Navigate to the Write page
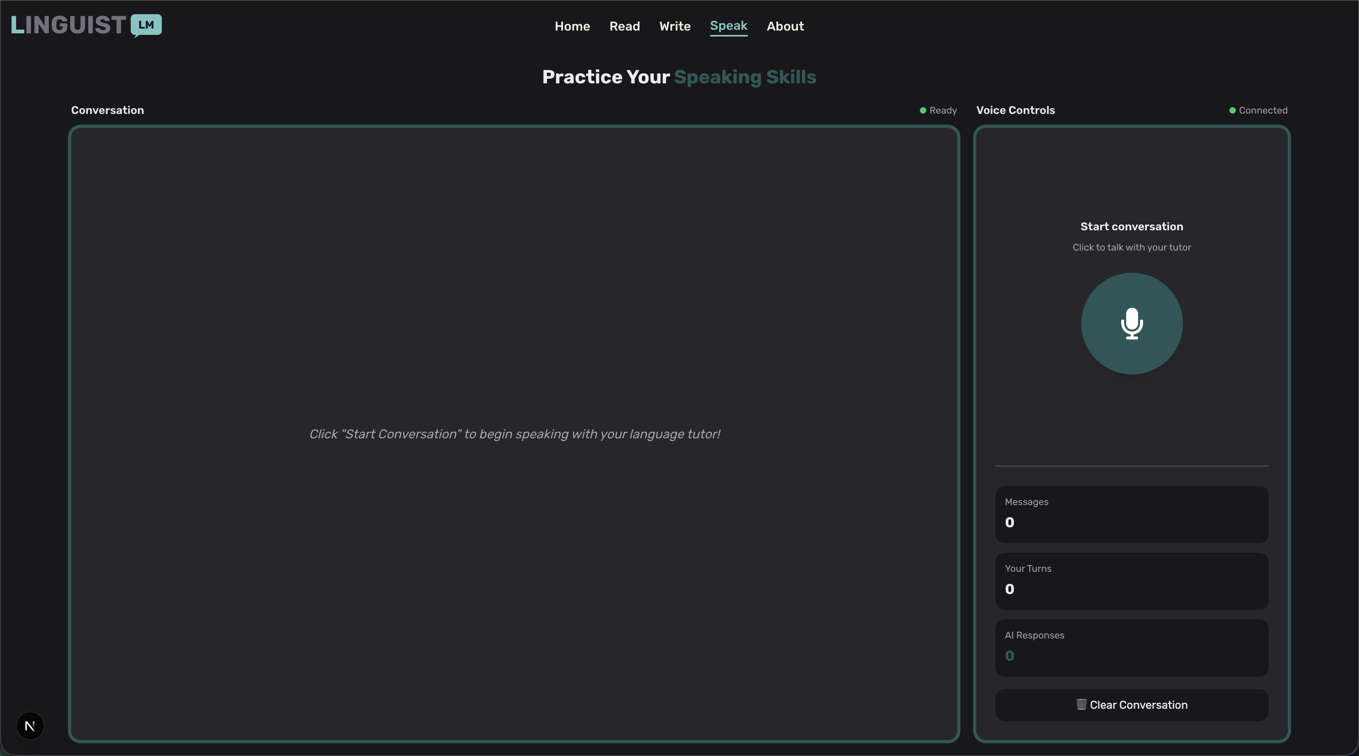Image resolution: width=1359 pixels, height=756 pixels. coord(674,26)
